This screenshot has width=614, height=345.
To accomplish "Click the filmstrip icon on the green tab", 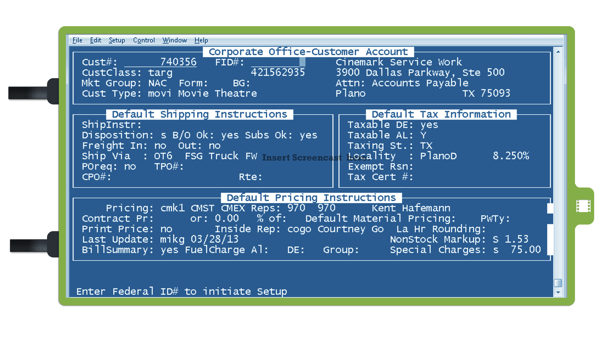I will [x=583, y=206].
